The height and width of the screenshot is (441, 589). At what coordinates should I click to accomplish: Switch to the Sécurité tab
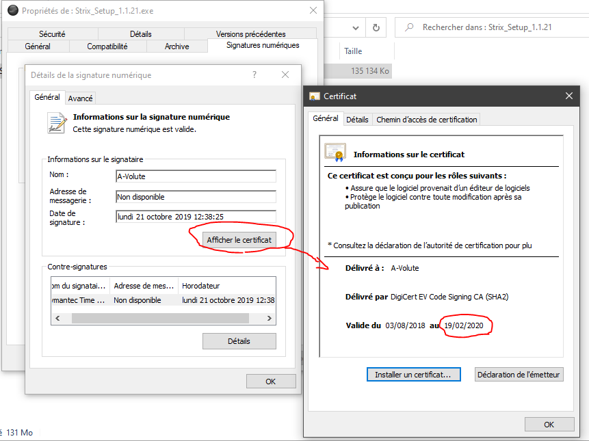(x=52, y=34)
